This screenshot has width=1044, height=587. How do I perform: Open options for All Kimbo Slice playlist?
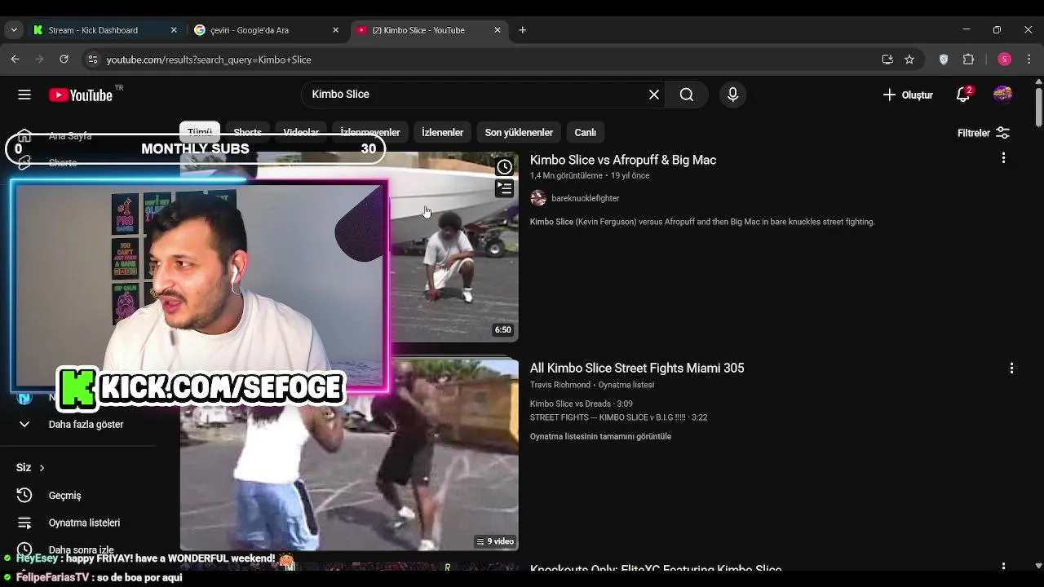(x=1011, y=369)
